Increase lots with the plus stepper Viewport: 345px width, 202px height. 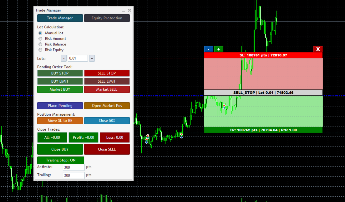(92, 58)
